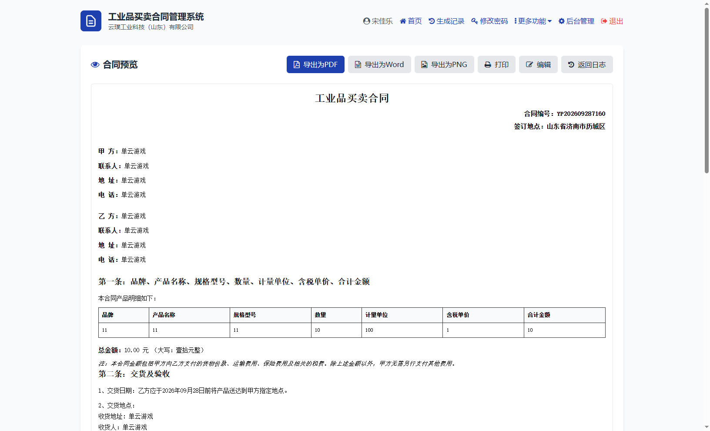
Task: Click the return arrow icon in 返回日志
Action: click(x=571, y=64)
